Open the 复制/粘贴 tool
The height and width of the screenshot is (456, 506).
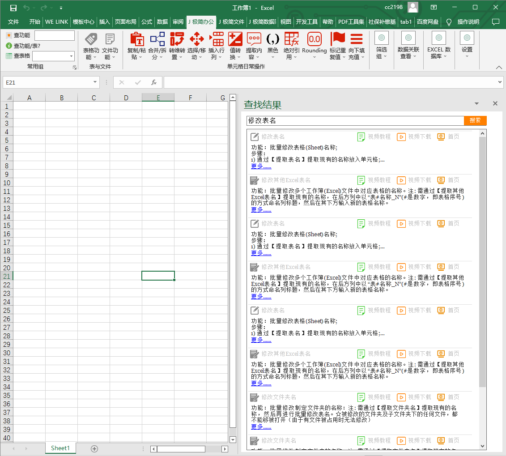pos(137,46)
